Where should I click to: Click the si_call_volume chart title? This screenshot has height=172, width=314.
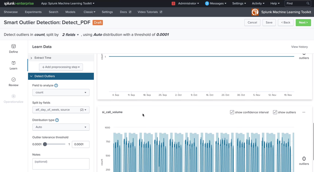pos(112,112)
